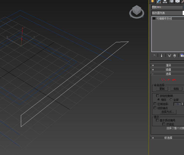Select the Spline sub-object level icon
This screenshot has height=155, width=184.
pos(174,80)
